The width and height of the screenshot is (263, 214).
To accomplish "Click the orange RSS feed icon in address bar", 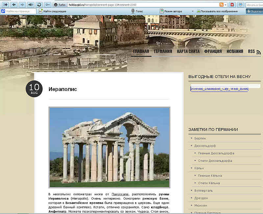I will coord(221,5).
